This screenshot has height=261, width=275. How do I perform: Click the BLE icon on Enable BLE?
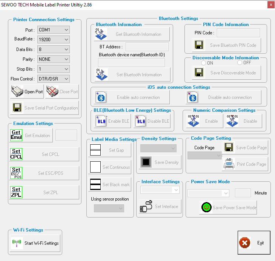[x=101, y=121]
